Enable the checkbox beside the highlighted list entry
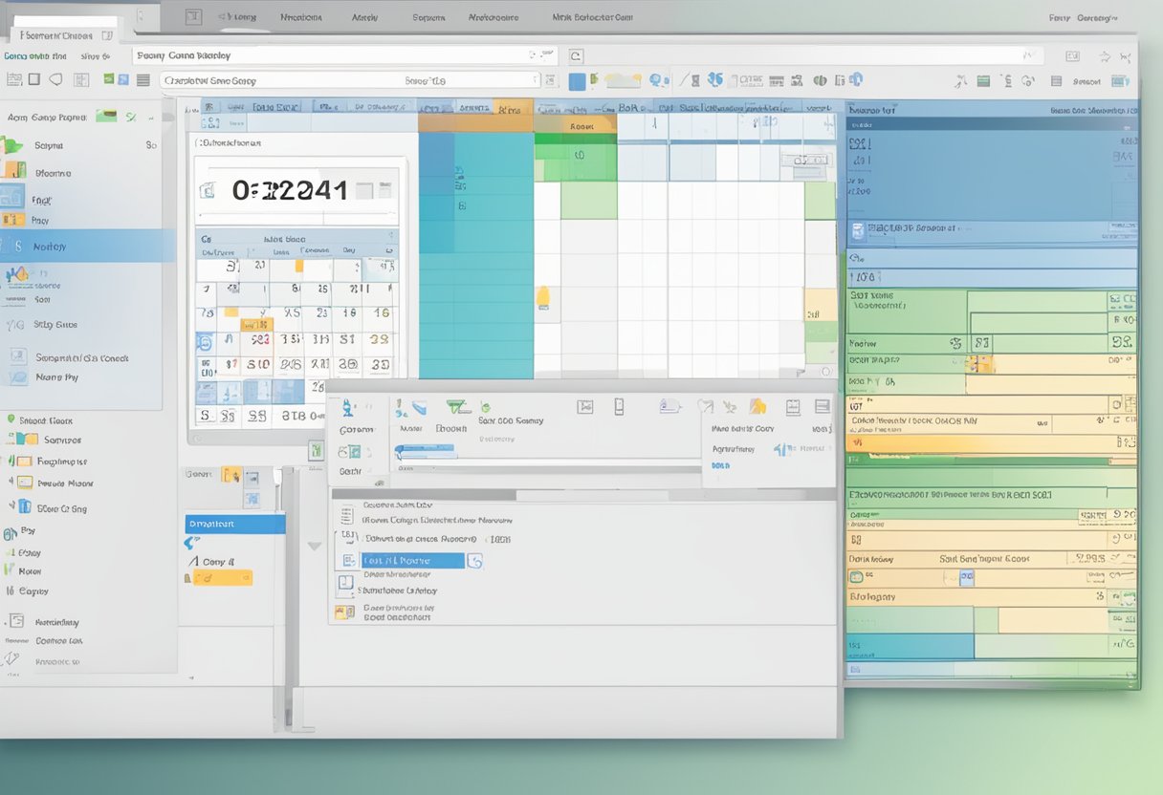The height and width of the screenshot is (795, 1163). [x=348, y=560]
